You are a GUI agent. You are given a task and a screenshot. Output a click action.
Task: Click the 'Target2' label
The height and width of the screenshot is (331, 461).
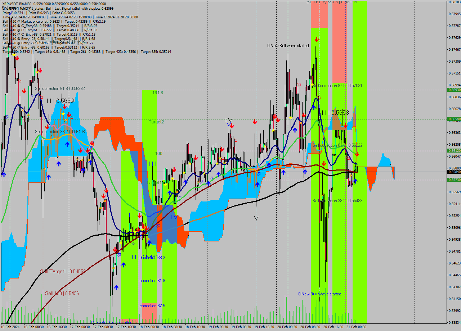point(156,122)
